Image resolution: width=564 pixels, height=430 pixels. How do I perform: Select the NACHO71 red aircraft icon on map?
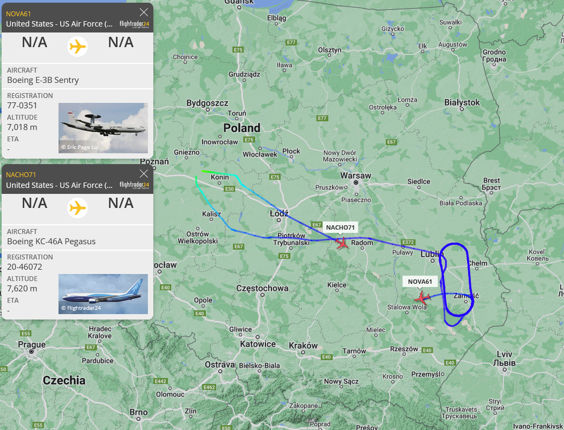tap(342, 243)
